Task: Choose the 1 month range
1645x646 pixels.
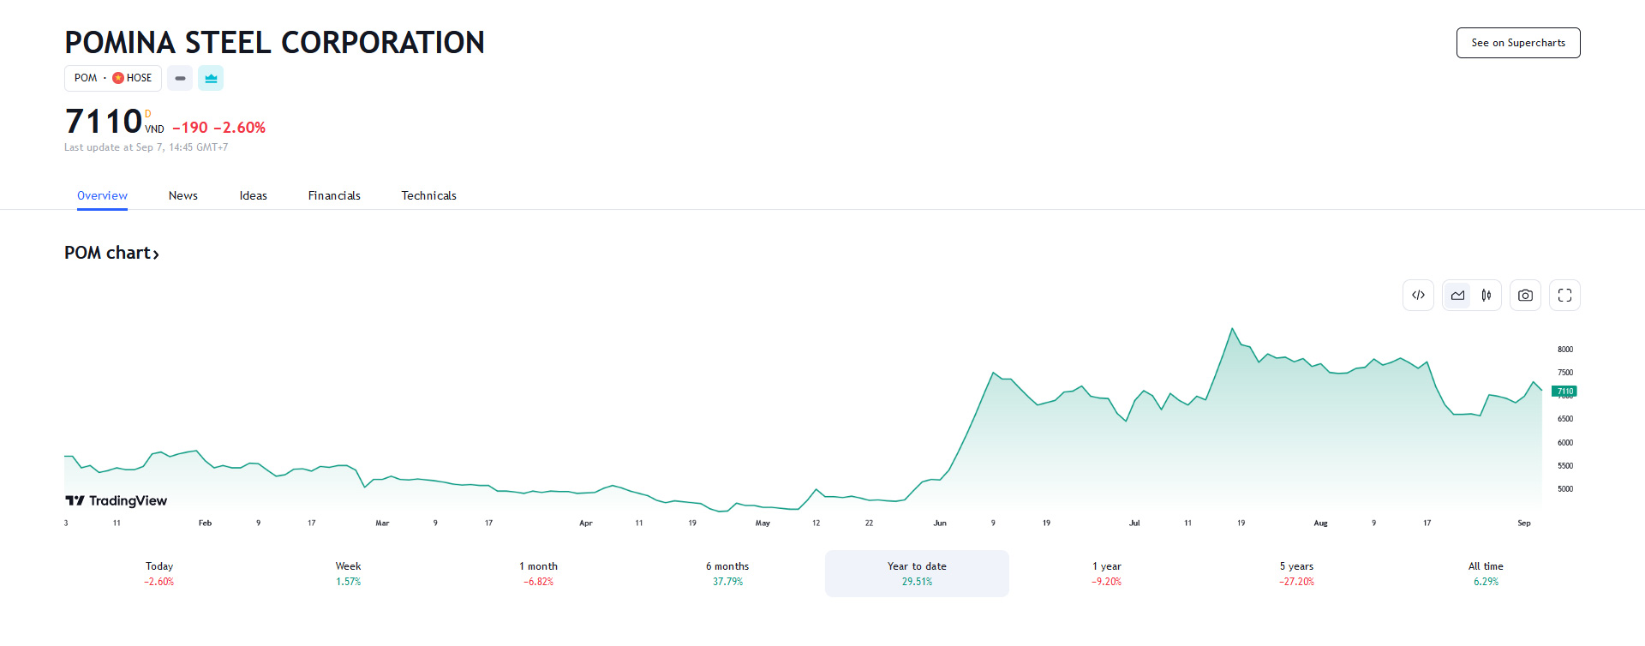Action: coord(538,573)
